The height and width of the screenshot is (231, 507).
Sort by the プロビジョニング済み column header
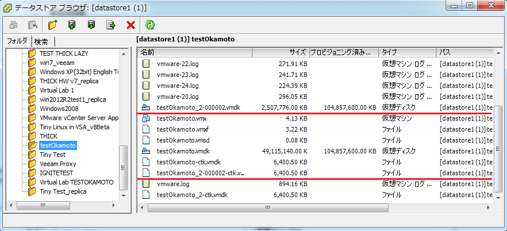pos(344,52)
